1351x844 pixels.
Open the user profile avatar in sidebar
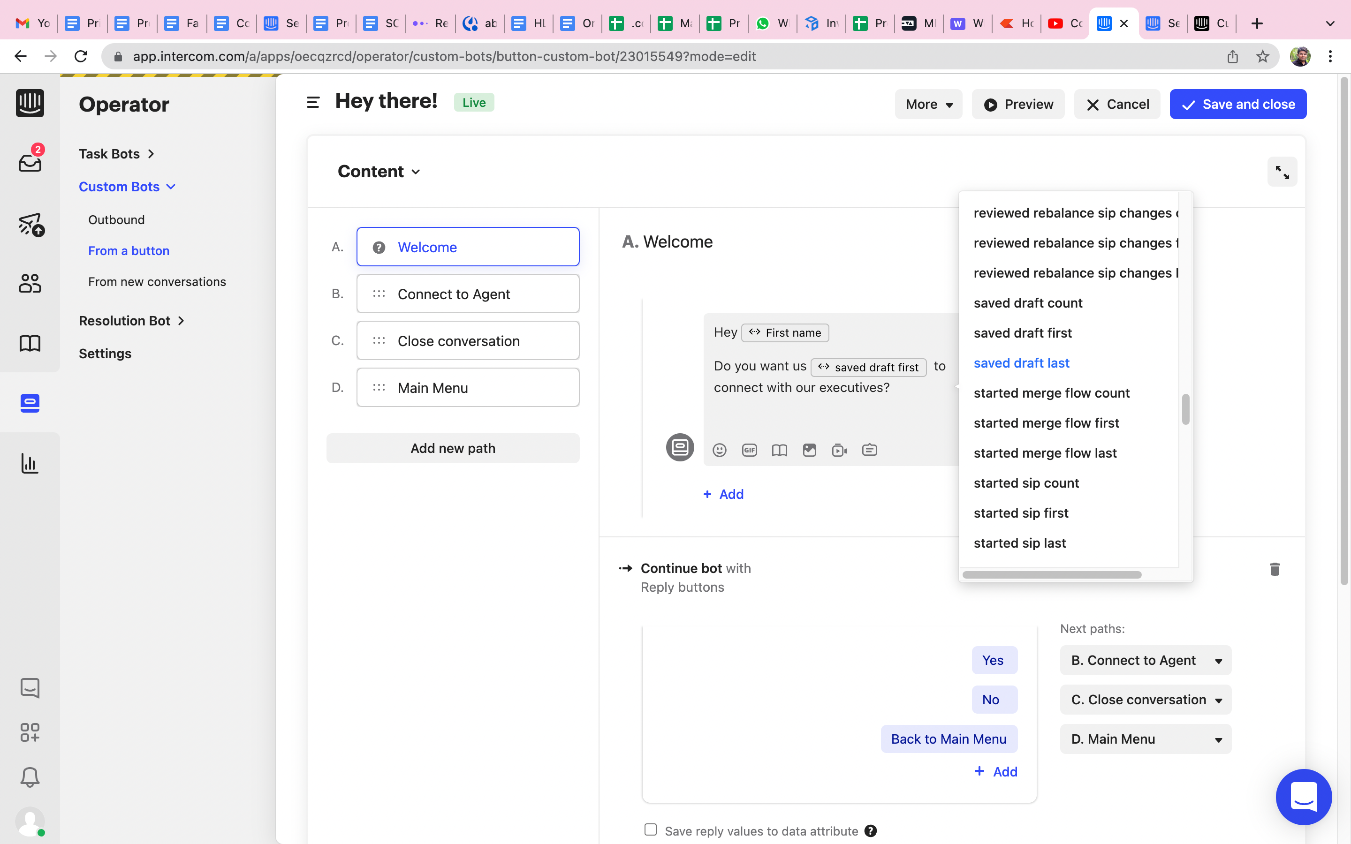(30, 821)
